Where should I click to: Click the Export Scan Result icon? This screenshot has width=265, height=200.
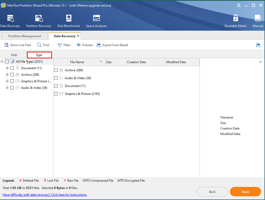(x=99, y=45)
